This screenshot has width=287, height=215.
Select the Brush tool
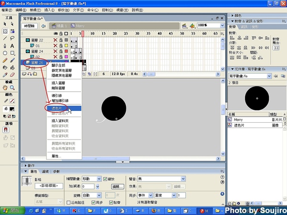(x=12, y=60)
